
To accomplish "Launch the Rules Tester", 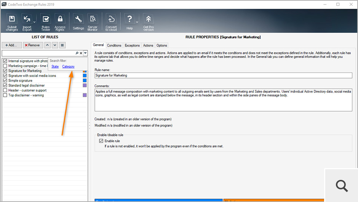I will tap(46, 22).
